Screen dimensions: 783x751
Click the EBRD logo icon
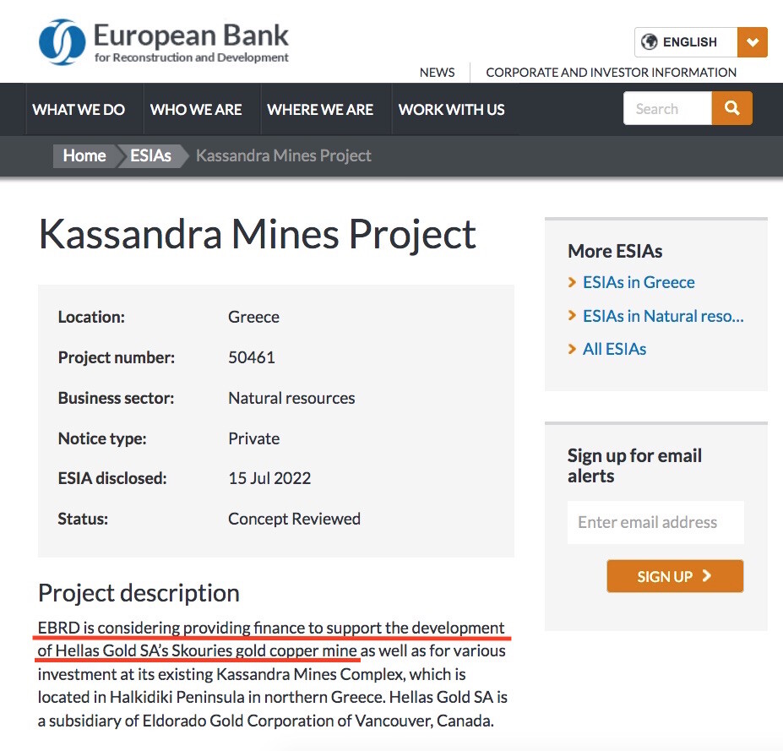(63, 41)
